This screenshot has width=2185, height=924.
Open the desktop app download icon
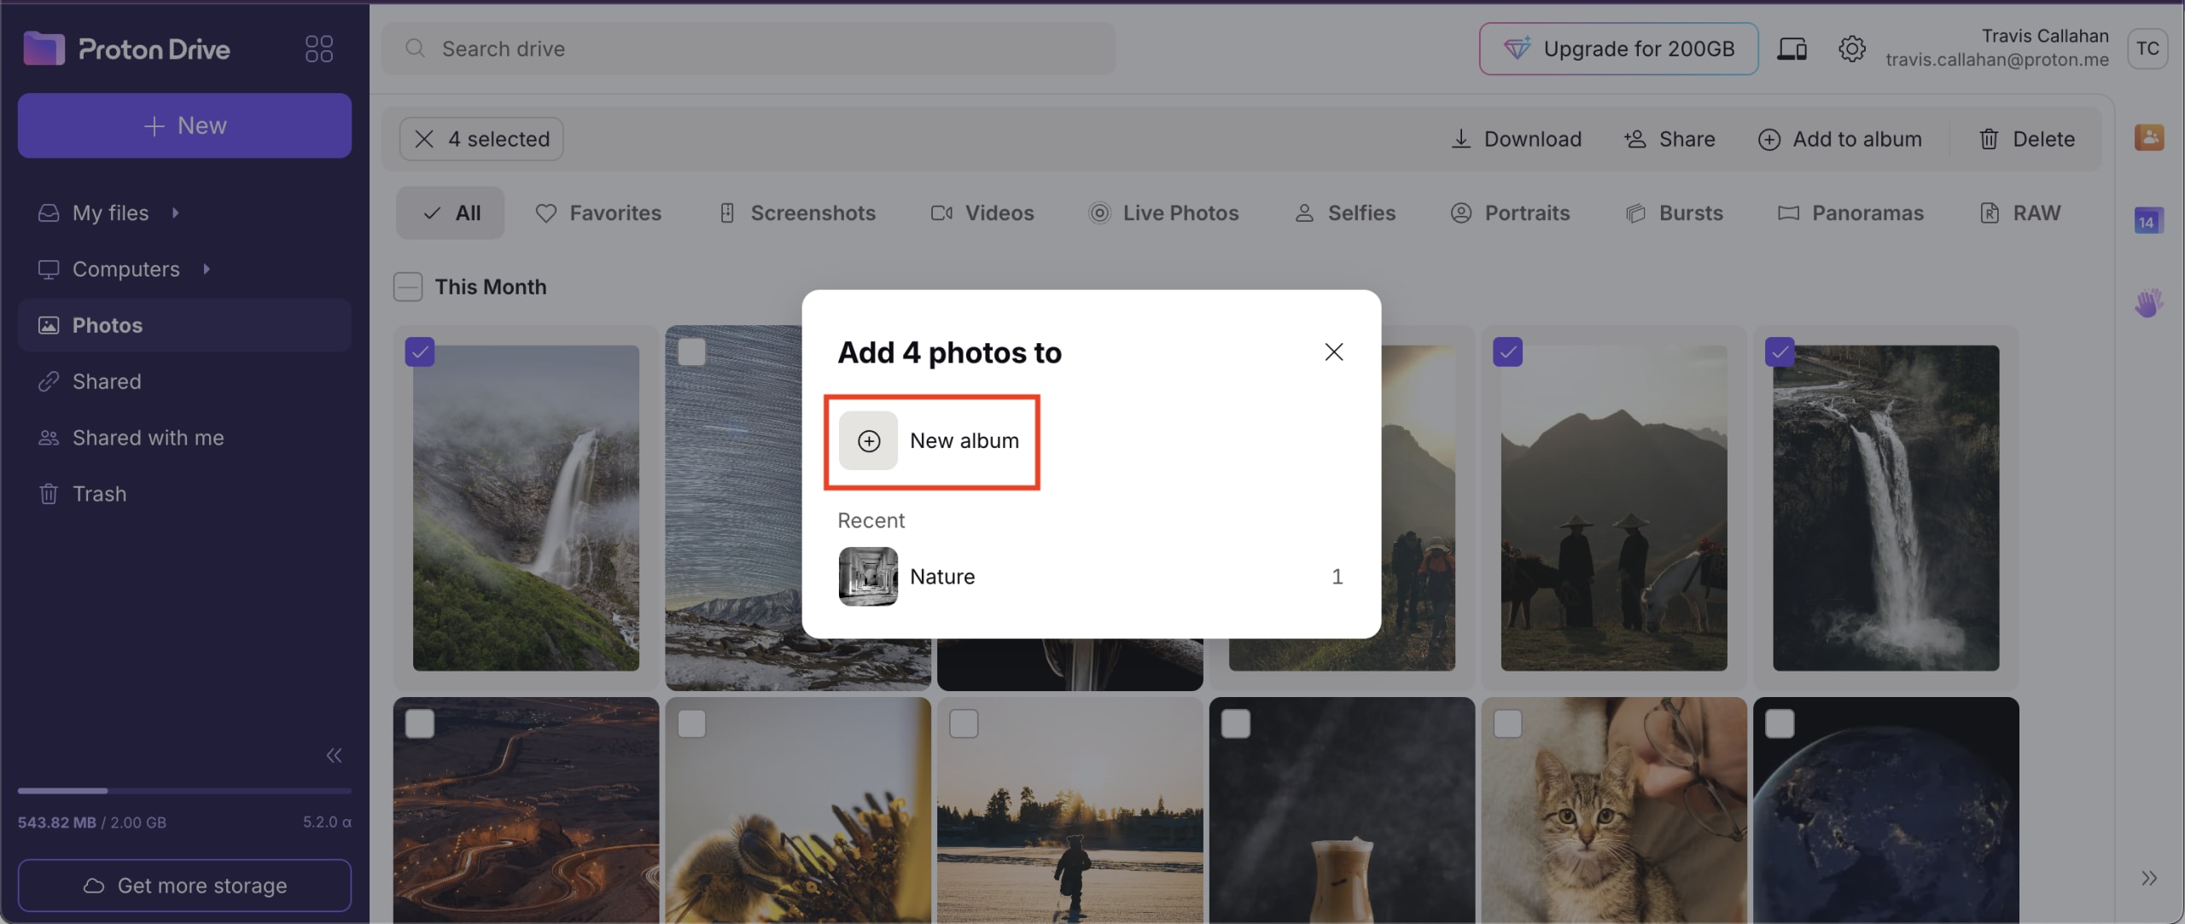(1792, 49)
